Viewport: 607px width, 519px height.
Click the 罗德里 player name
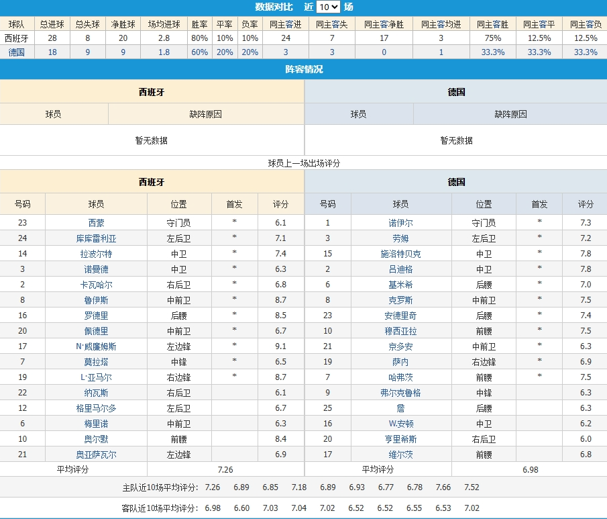[x=96, y=316]
